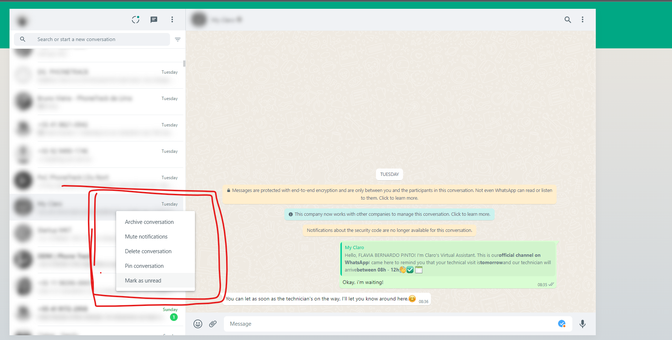The width and height of the screenshot is (672, 340).
Task: Delete the conversation from the context menu
Action: click(x=148, y=251)
